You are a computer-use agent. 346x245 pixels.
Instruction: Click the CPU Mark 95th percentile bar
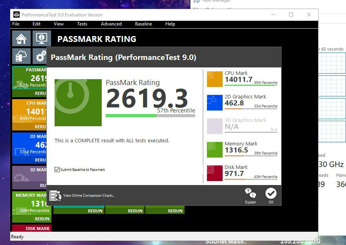pos(251,85)
